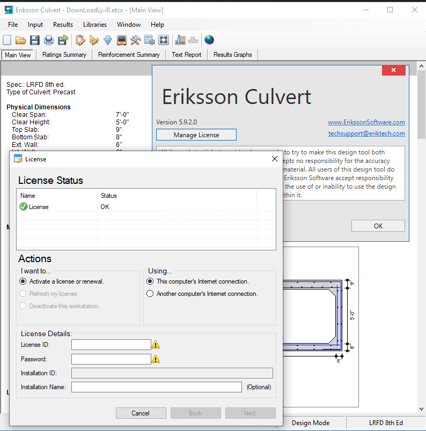Screen dimensions: 426x431
Task: Open the Results menu
Action: [63, 25]
